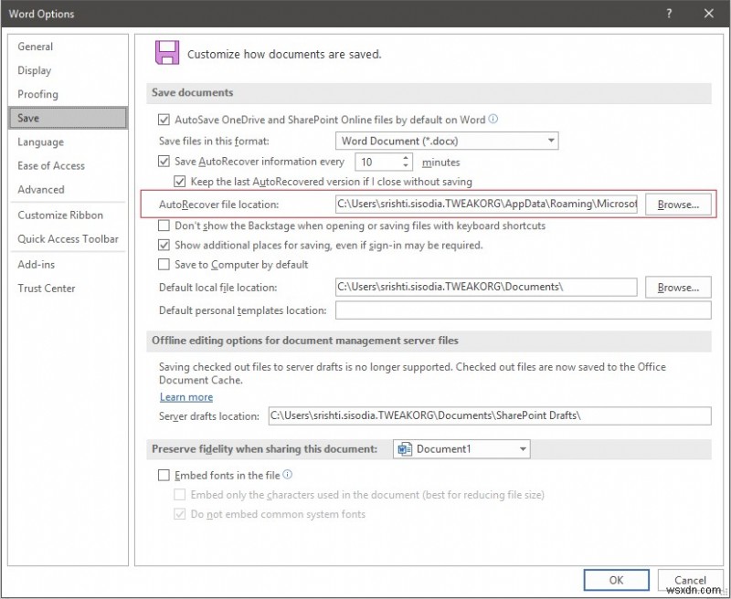Select the Trust Center category
Image resolution: width=731 pixels, height=599 pixels.
point(47,288)
